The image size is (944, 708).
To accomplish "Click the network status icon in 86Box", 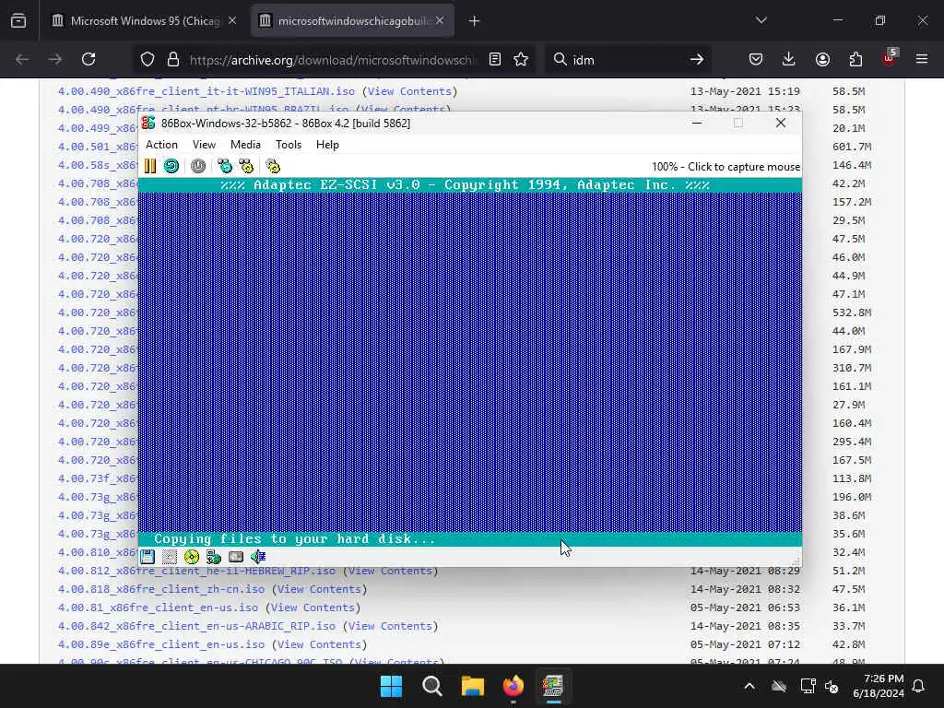I will (214, 557).
